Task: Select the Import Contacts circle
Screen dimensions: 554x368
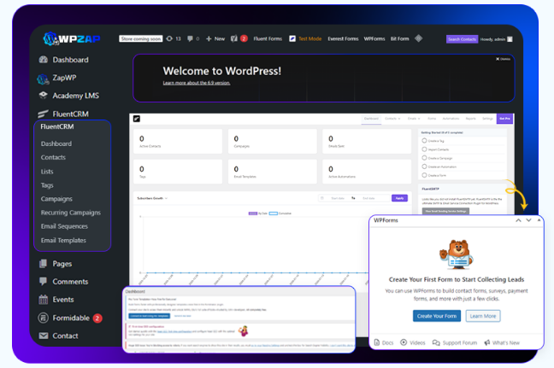Action: [425, 149]
